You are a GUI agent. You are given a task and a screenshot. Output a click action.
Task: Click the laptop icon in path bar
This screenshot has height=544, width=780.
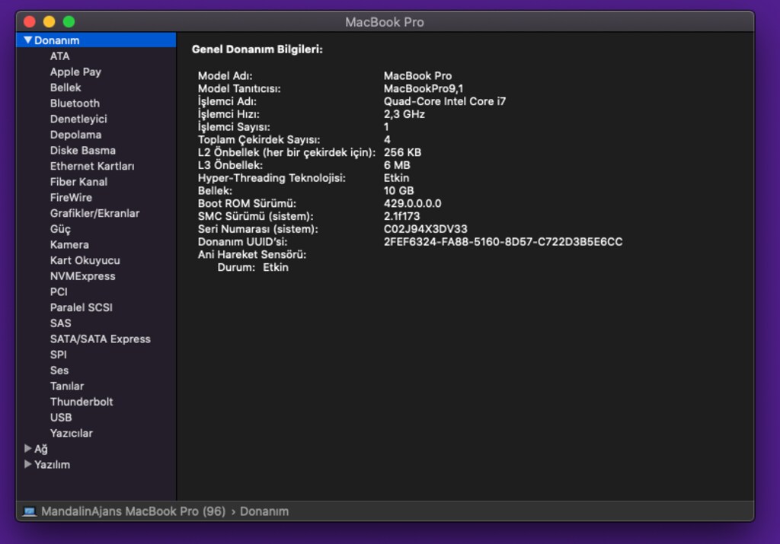pos(30,511)
